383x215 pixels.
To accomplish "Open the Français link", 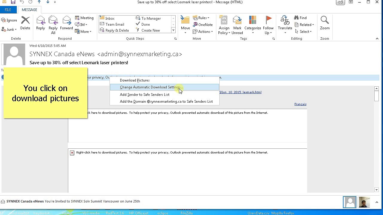I will (x=300, y=104).
